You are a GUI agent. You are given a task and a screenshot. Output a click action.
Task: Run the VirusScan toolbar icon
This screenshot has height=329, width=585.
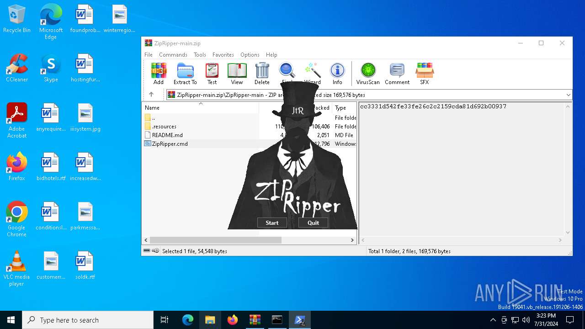[368, 74]
